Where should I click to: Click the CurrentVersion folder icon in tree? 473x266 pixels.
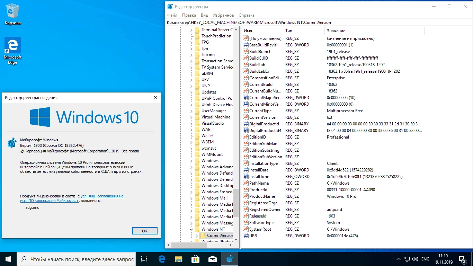[x=203, y=235]
